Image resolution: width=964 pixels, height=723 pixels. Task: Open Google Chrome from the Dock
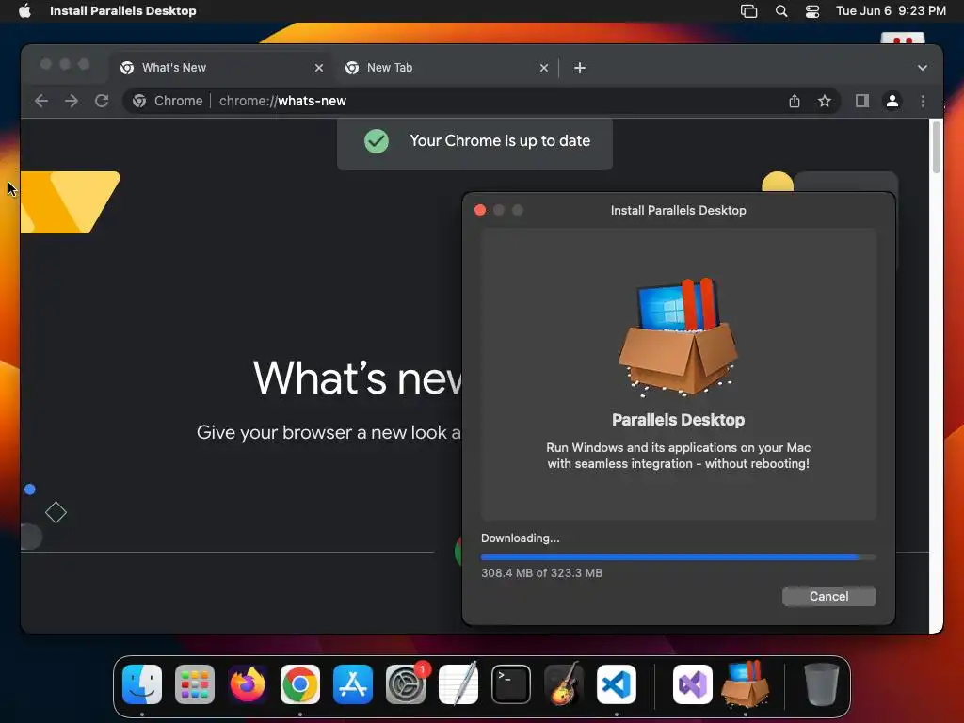click(x=300, y=684)
